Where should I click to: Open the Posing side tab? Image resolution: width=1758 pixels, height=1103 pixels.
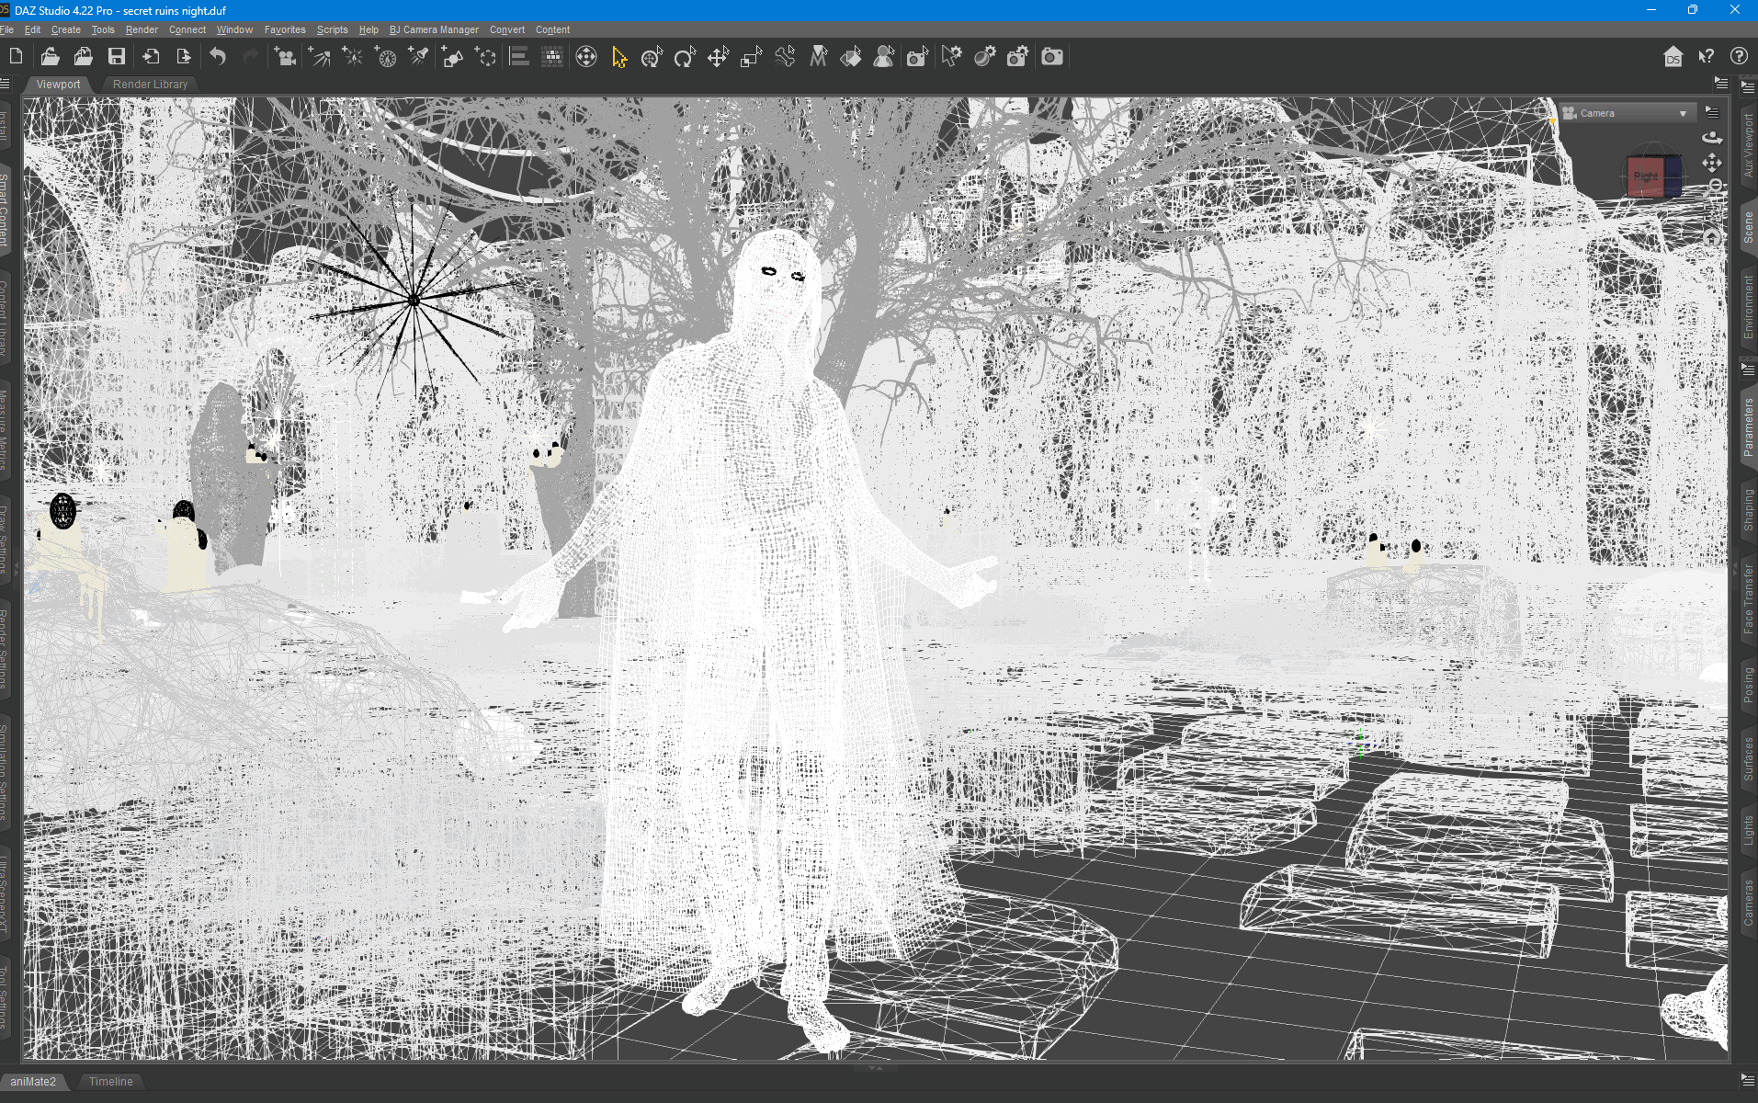point(1748,684)
